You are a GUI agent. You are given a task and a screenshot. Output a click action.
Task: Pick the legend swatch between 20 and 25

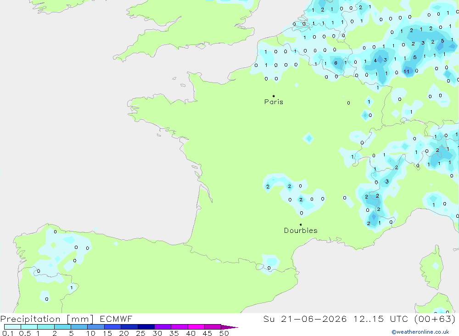tap(129, 327)
